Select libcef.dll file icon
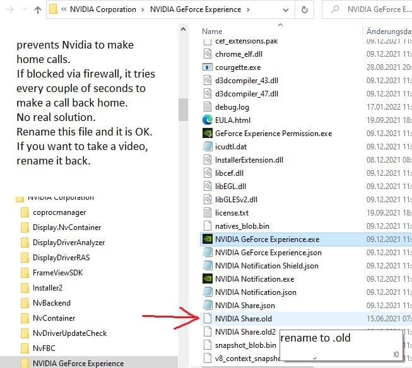This screenshot has height=368, width=412. coord(208,173)
